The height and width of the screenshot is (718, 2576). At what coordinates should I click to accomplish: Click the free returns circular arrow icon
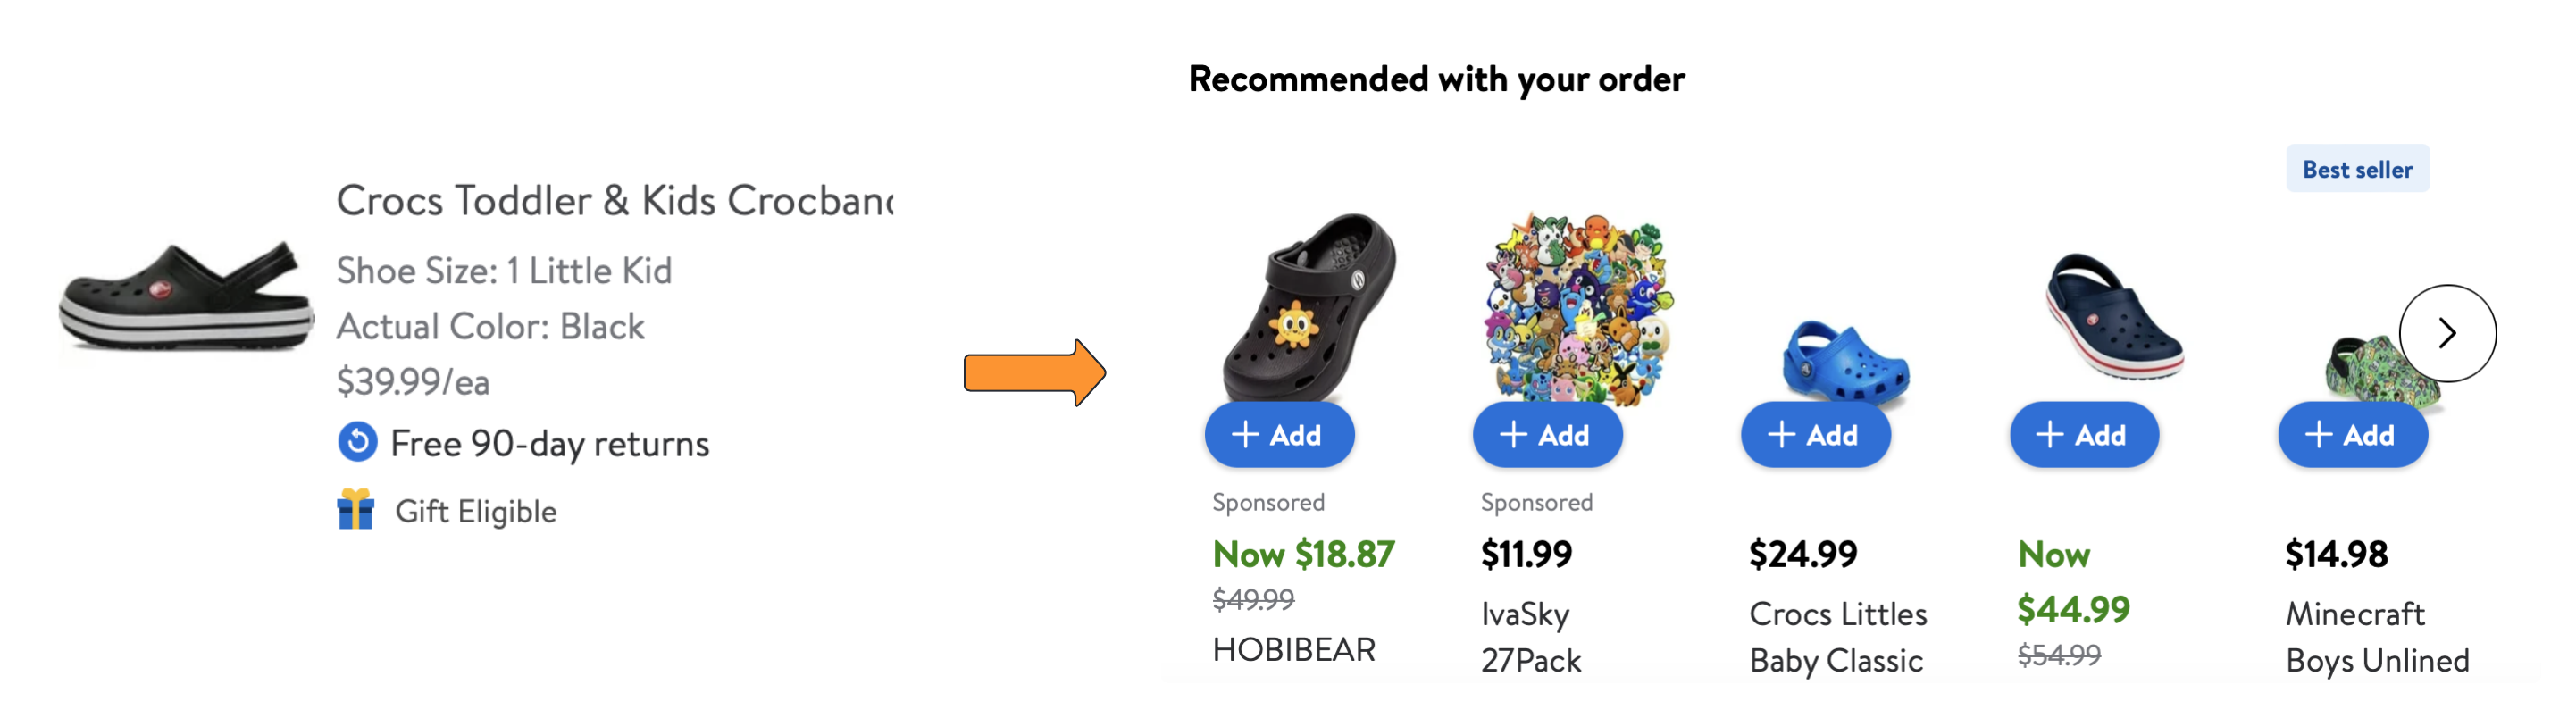[x=357, y=442]
